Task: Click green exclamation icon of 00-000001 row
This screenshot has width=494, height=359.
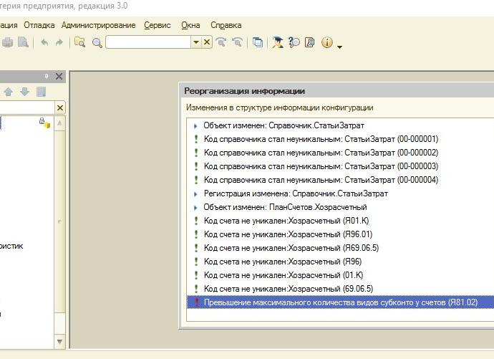Action: (196, 139)
